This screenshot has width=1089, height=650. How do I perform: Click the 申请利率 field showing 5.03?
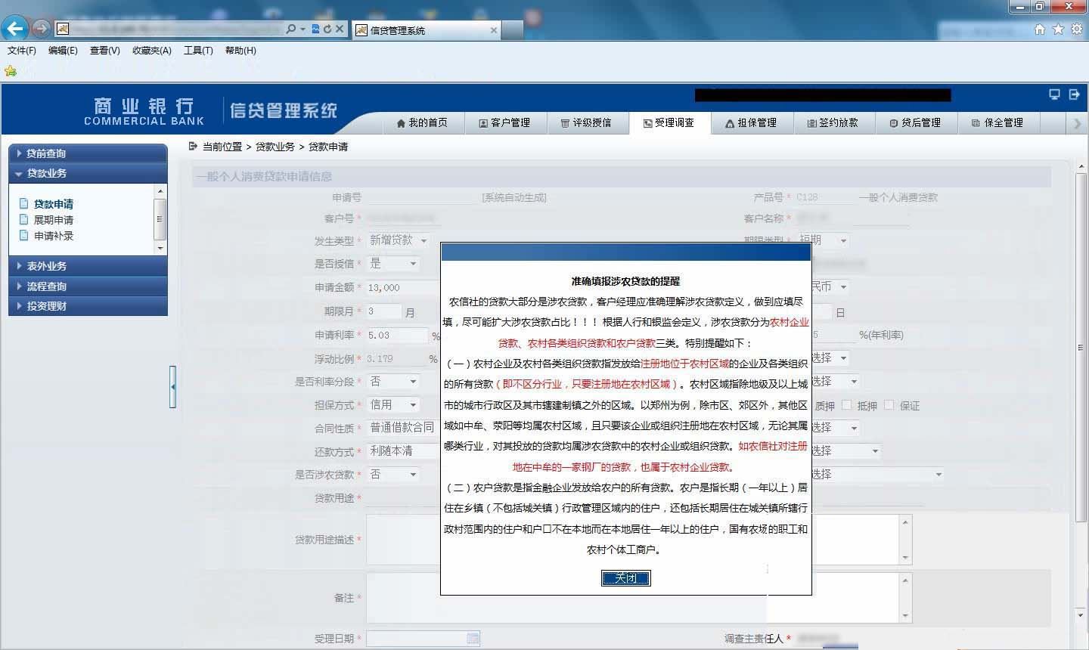point(397,335)
